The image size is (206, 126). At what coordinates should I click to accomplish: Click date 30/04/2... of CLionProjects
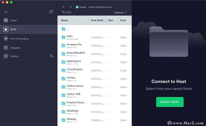[97, 71]
